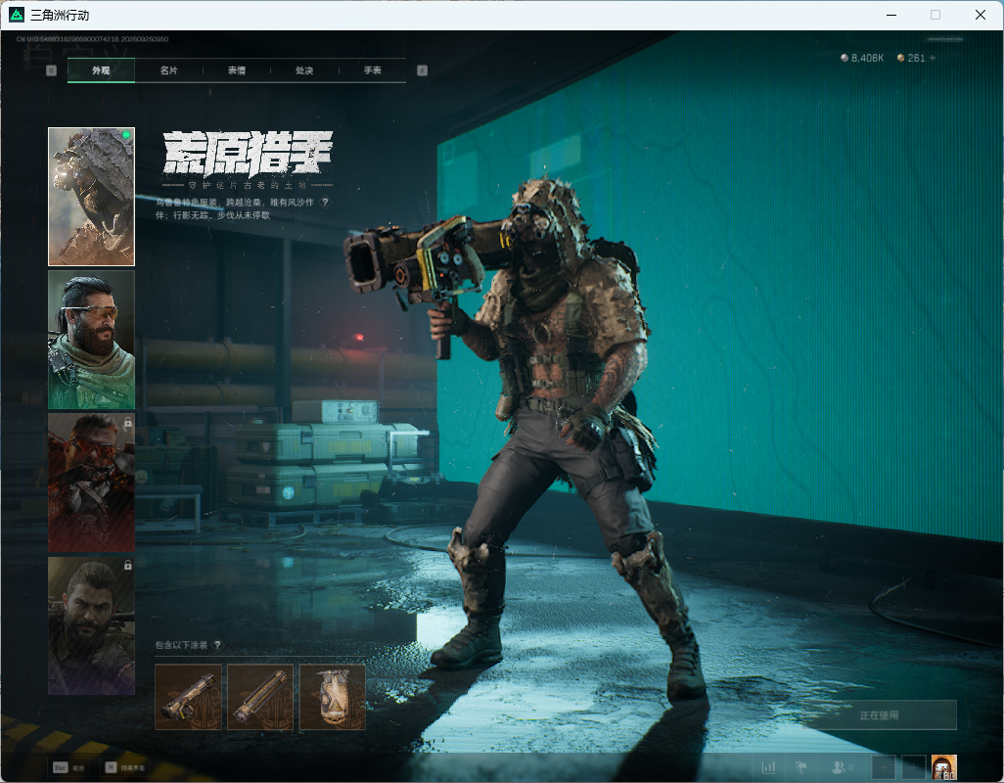Viewport: 1004px width, 783px height.
Task: Open the statistics bar chart icon
Action: [x=768, y=766]
